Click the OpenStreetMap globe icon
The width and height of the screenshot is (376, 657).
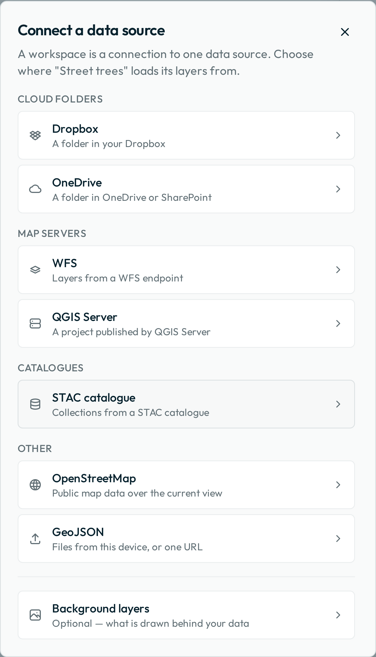click(x=35, y=485)
